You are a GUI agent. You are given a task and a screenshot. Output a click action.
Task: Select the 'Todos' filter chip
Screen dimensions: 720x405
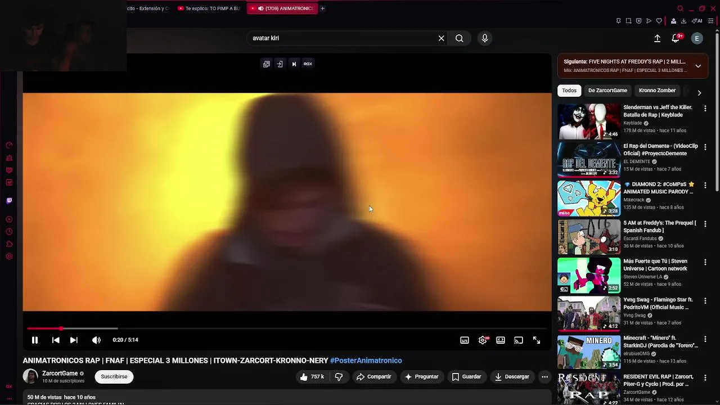point(569,91)
